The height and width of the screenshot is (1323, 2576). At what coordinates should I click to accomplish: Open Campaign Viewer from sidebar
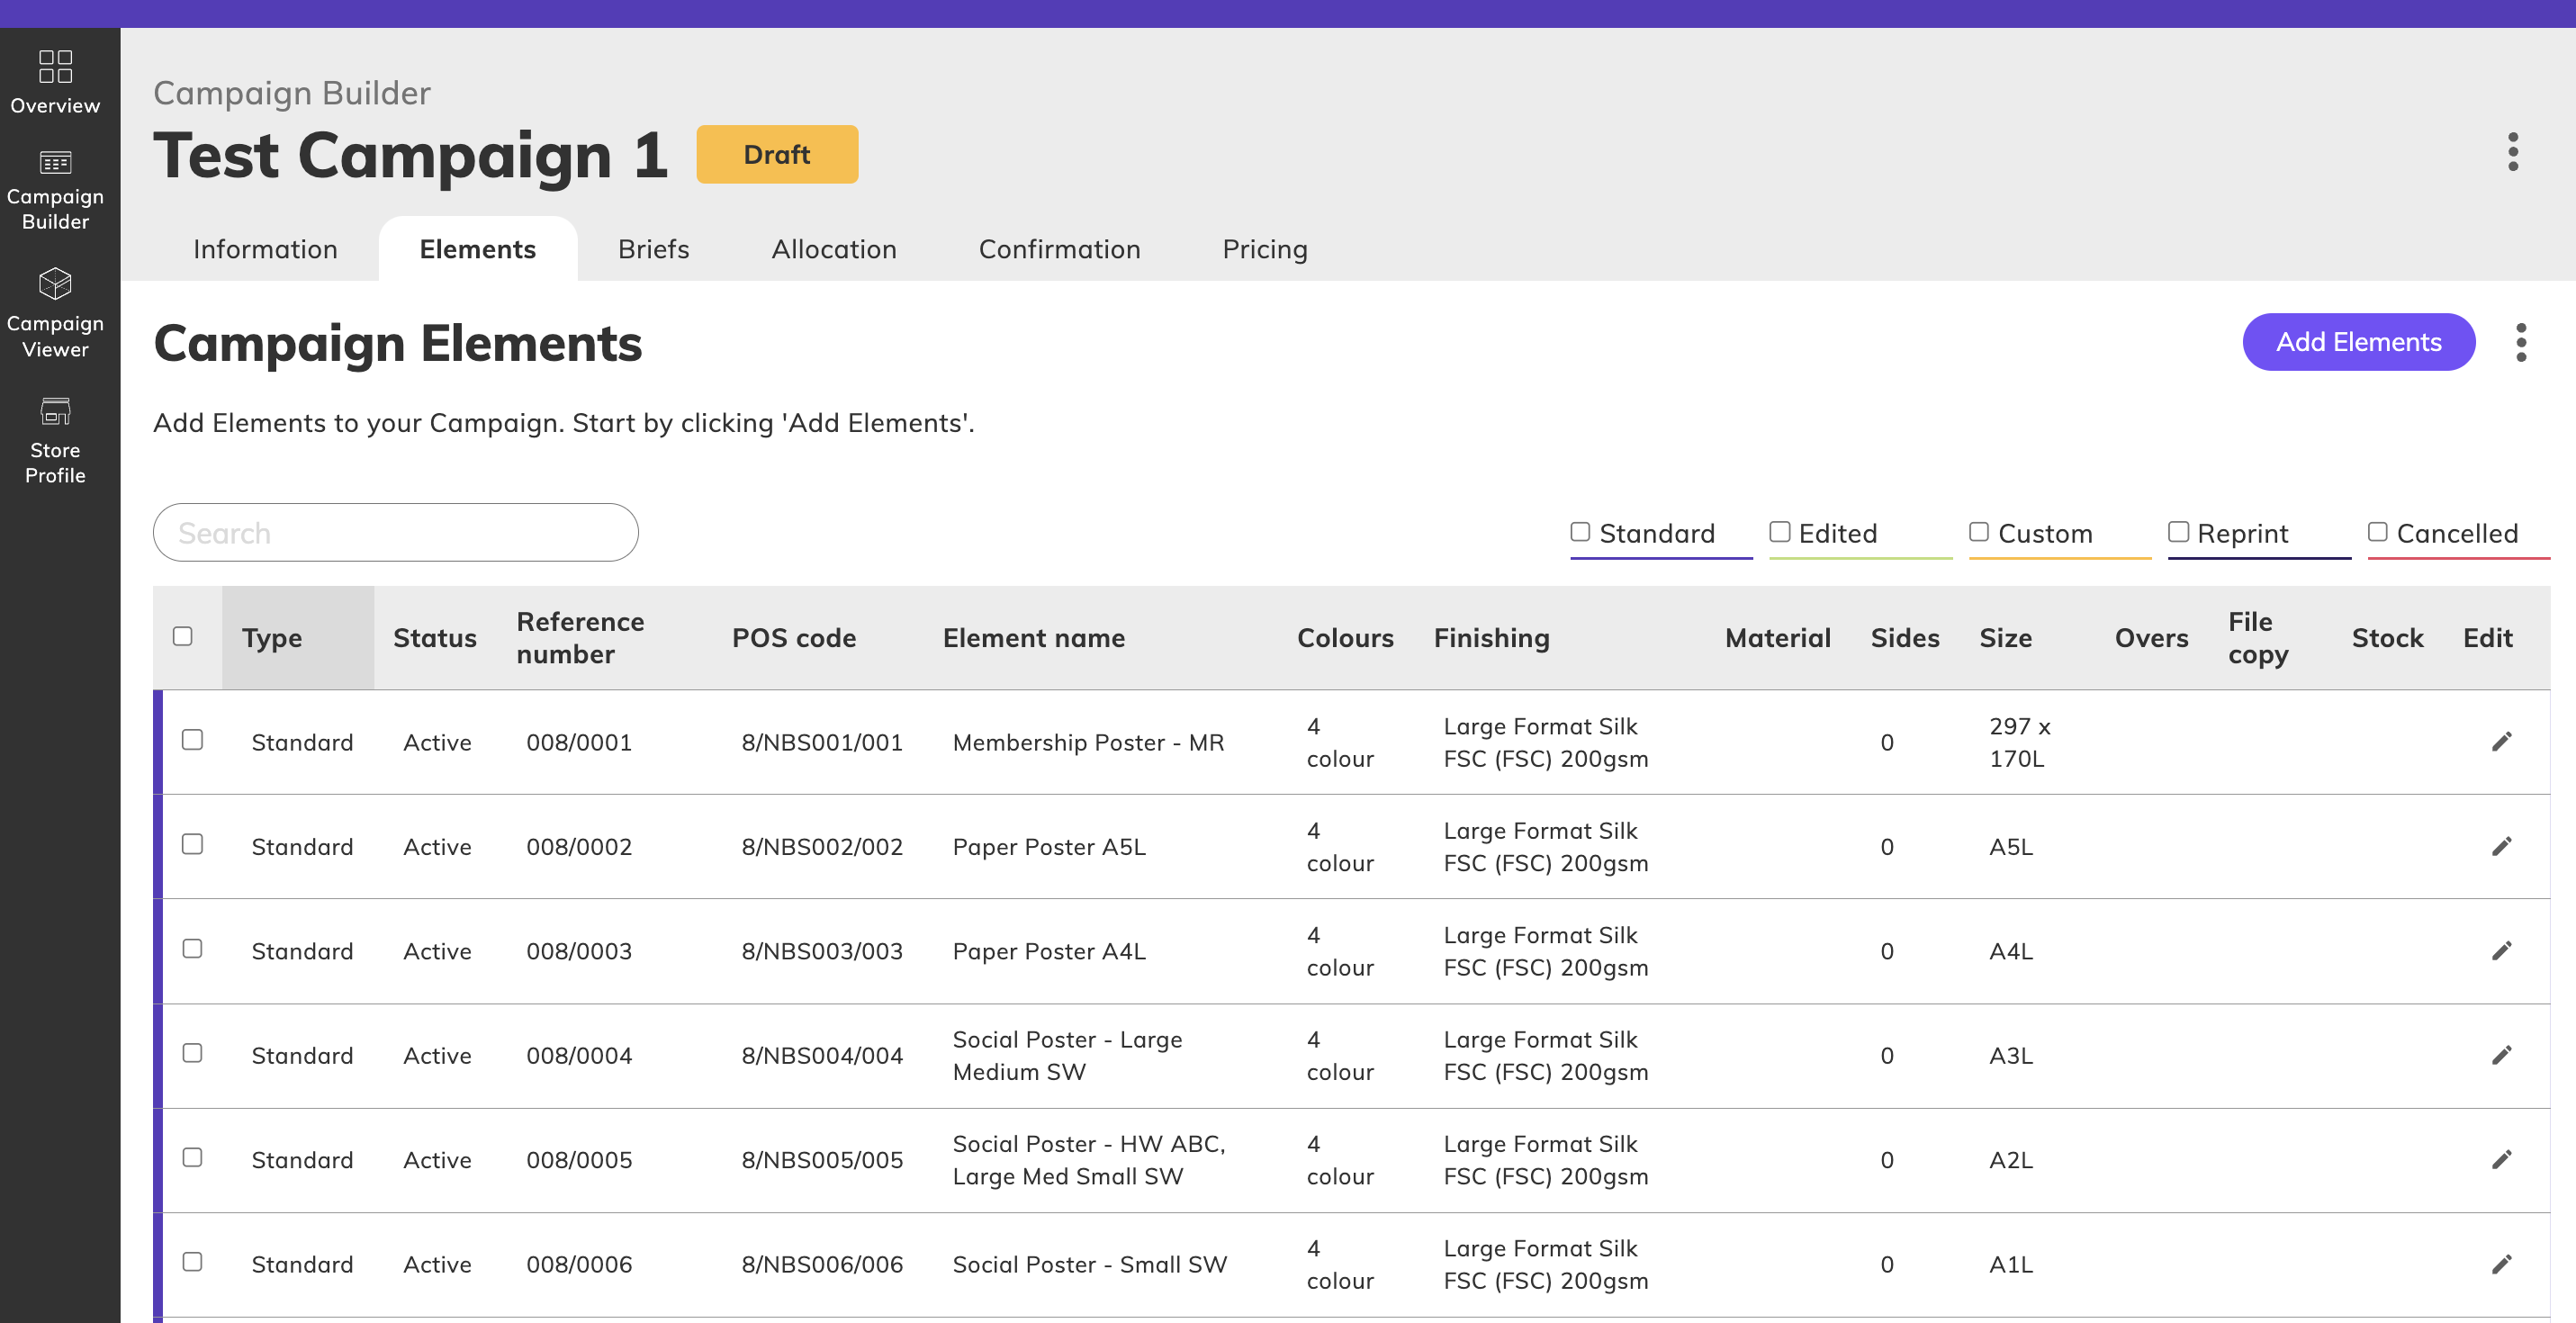point(55,313)
